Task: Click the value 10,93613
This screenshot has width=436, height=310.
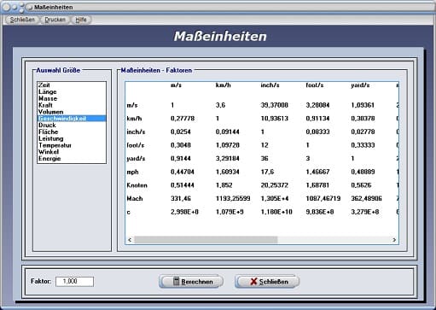Action: 275,119
